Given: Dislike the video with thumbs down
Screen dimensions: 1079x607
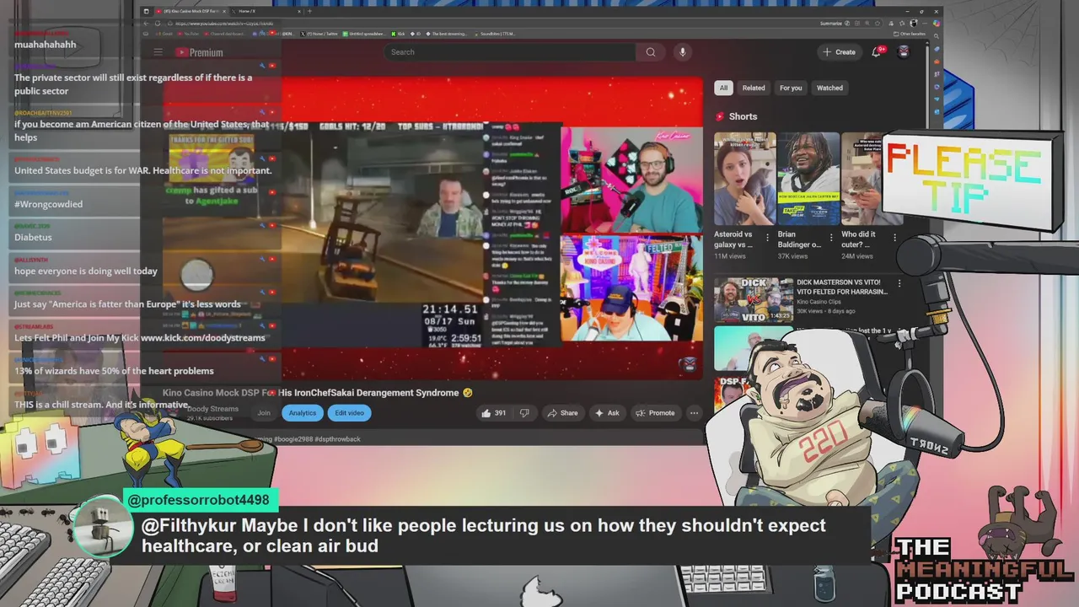Looking at the screenshot, I should pyautogui.click(x=524, y=413).
